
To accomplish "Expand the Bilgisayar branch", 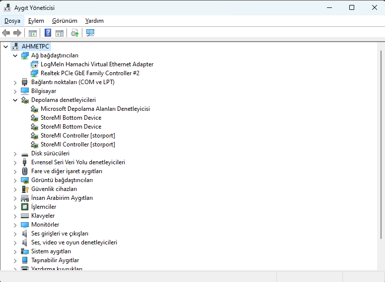I will [x=15, y=92].
